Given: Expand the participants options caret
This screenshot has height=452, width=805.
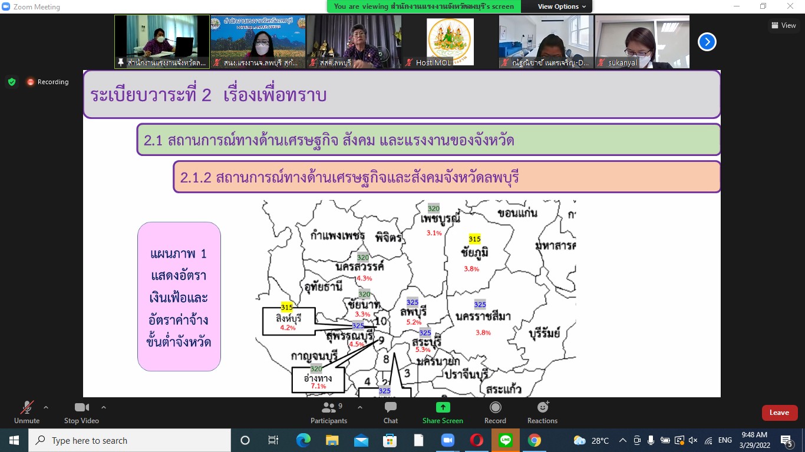Looking at the screenshot, I should (x=360, y=407).
